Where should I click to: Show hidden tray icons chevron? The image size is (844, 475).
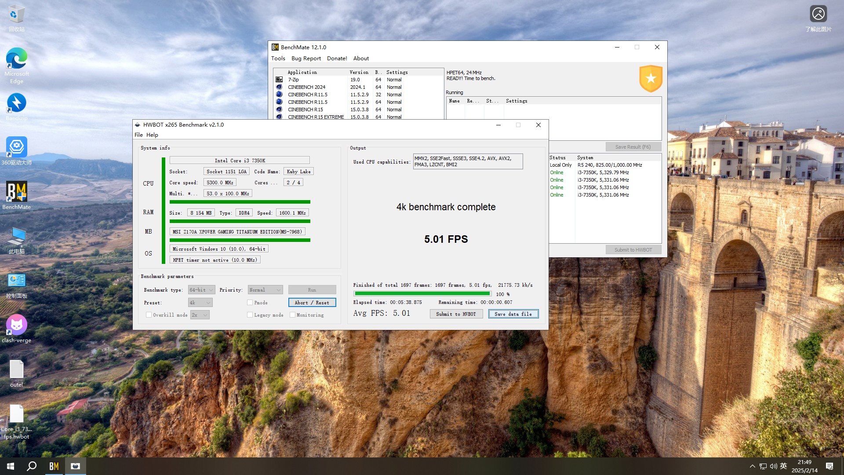pyautogui.click(x=752, y=466)
